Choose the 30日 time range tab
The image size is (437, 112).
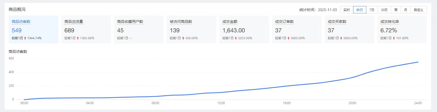coord(384,10)
